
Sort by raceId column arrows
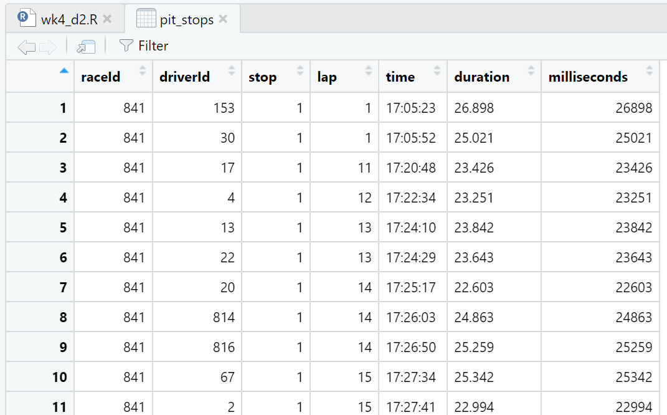(143, 70)
